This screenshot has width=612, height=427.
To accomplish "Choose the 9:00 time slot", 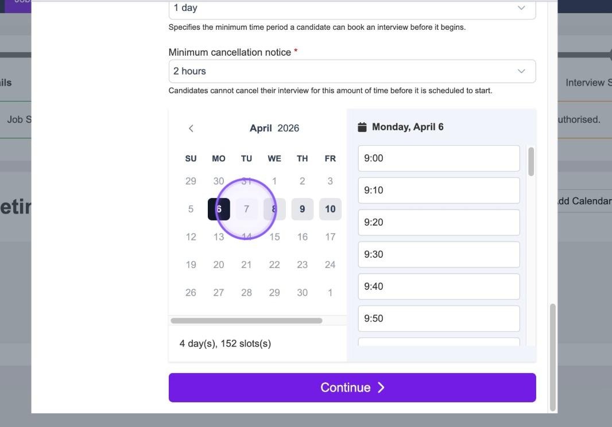I will click(439, 158).
